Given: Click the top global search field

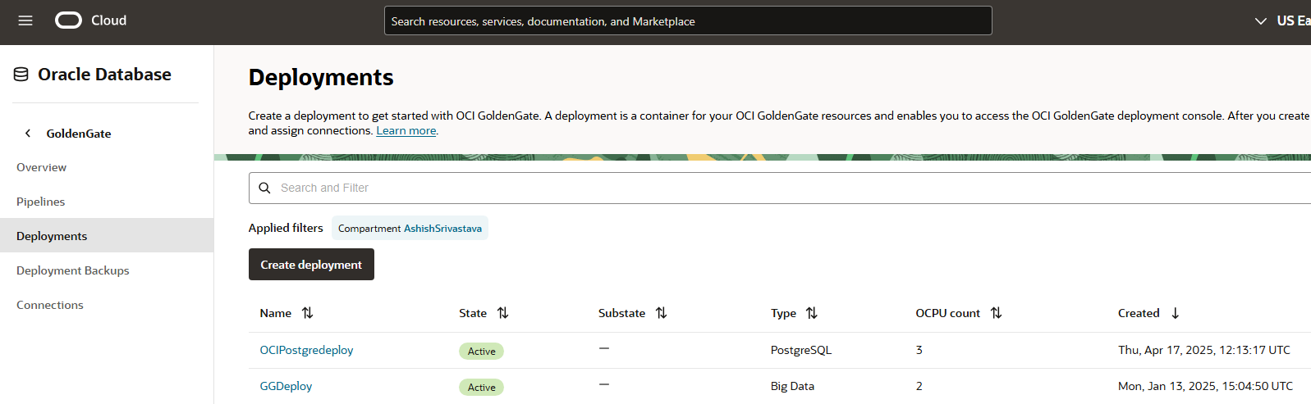Looking at the screenshot, I should [688, 20].
